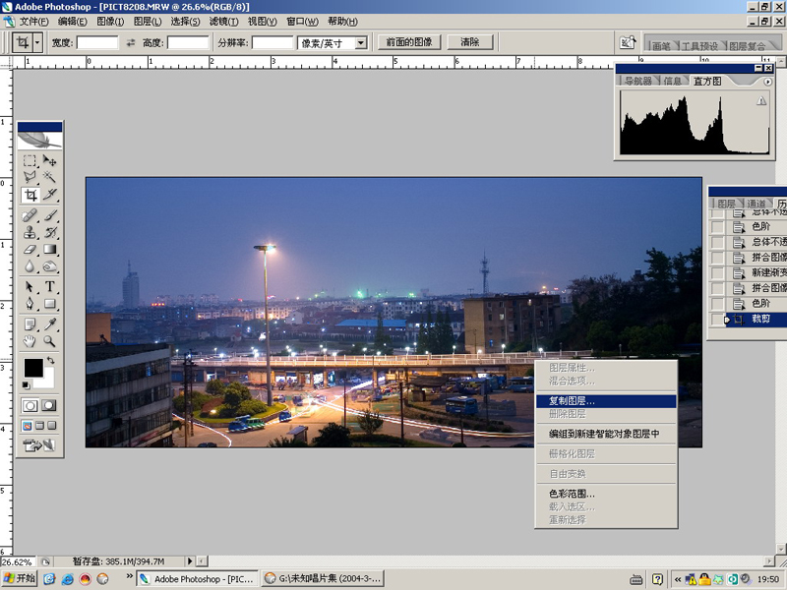The width and height of the screenshot is (787, 590).
Task: Select the Zoom magnifier tool
Action: click(x=49, y=341)
